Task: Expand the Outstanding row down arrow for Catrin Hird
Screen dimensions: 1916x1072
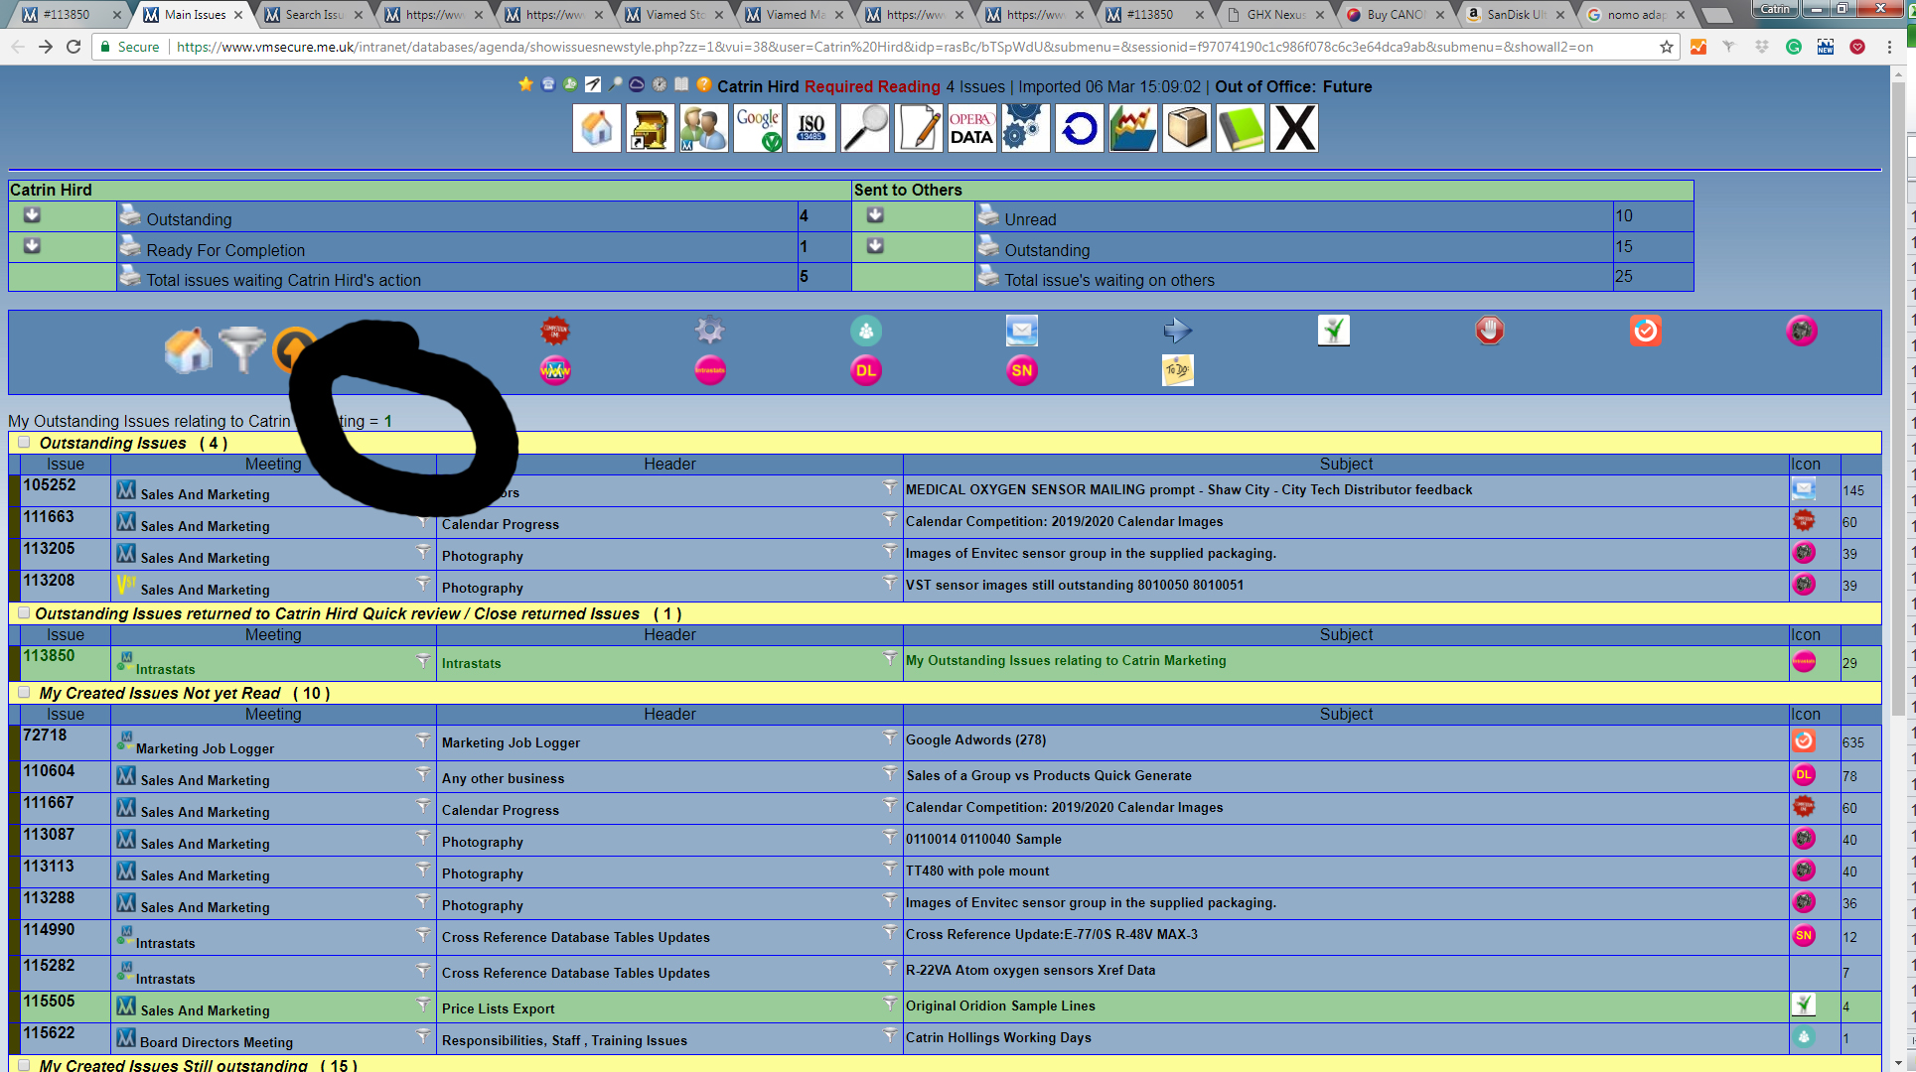Action: pyautogui.click(x=32, y=215)
